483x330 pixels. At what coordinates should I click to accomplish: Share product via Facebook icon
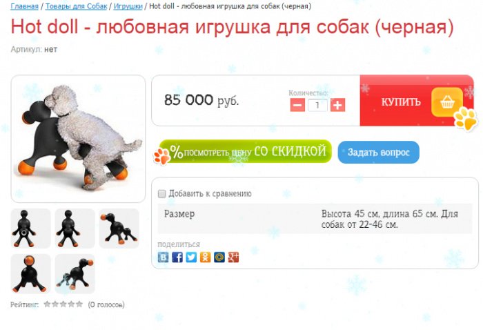click(x=177, y=257)
